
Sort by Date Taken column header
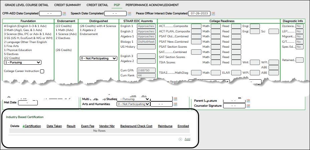[x=54, y=126]
